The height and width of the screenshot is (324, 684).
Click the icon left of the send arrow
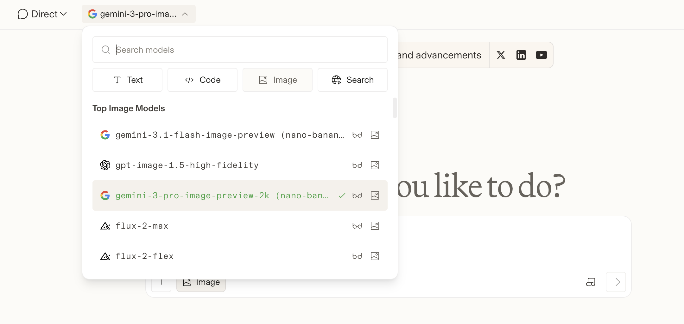[591, 282]
